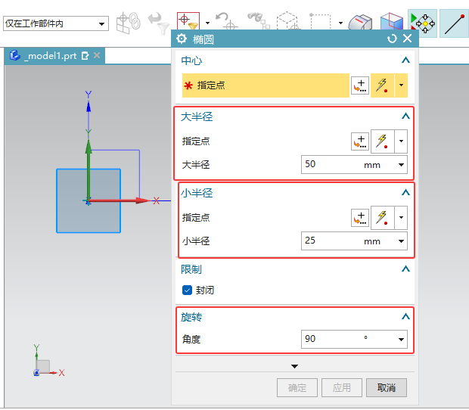Image resolution: width=469 pixels, height=410 pixels.
Task: Open dropdown arrow beside rectangle selection icon
Action: tap(340, 23)
